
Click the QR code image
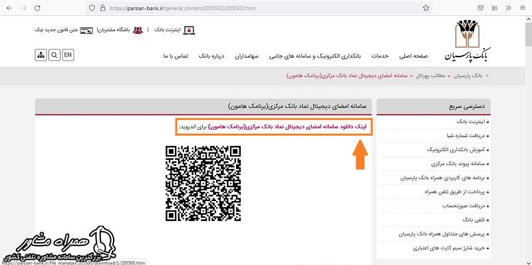point(203,183)
